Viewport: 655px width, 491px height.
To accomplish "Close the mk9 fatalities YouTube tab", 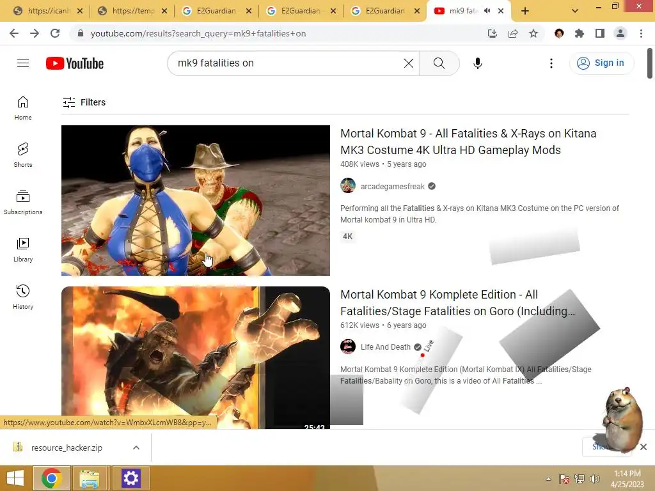I will pos(501,12).
